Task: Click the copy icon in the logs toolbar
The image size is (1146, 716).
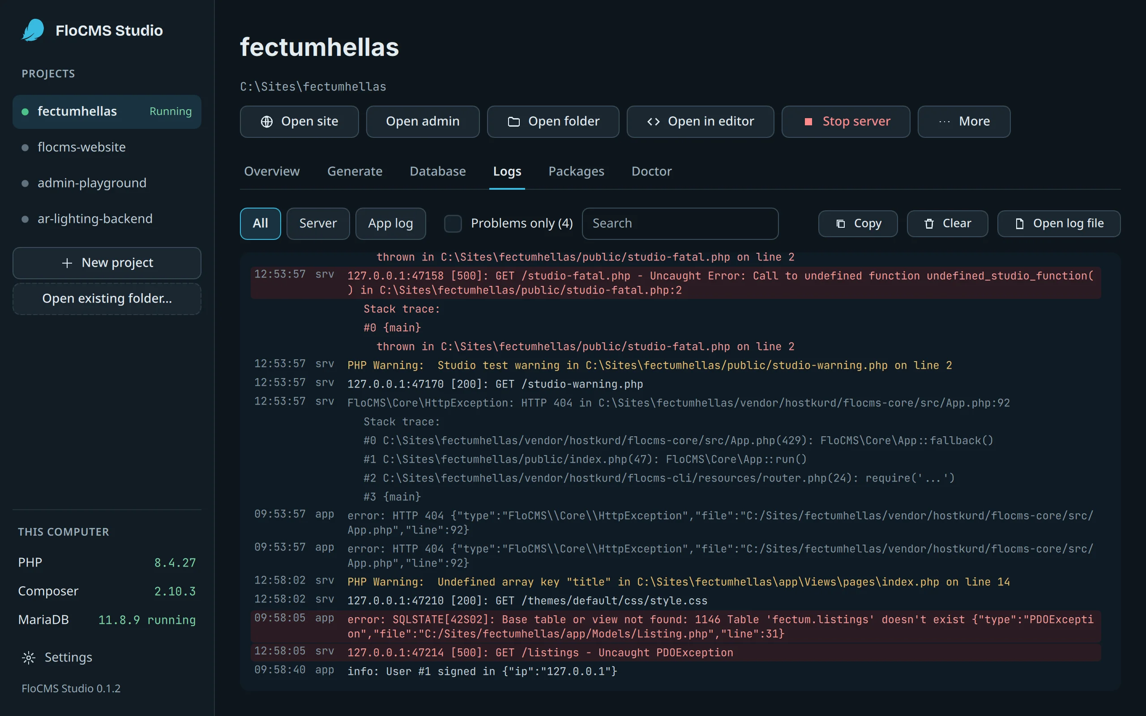Action: click(x=841, y=223)
